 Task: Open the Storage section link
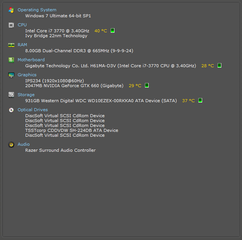pyautogui.click(x=26, y=95)
